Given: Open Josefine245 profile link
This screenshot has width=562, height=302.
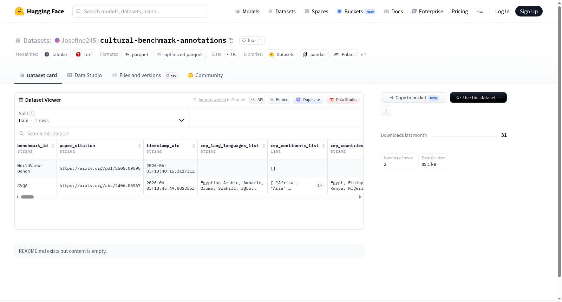Looking at the screenshot, I should (x=79, y=40).
